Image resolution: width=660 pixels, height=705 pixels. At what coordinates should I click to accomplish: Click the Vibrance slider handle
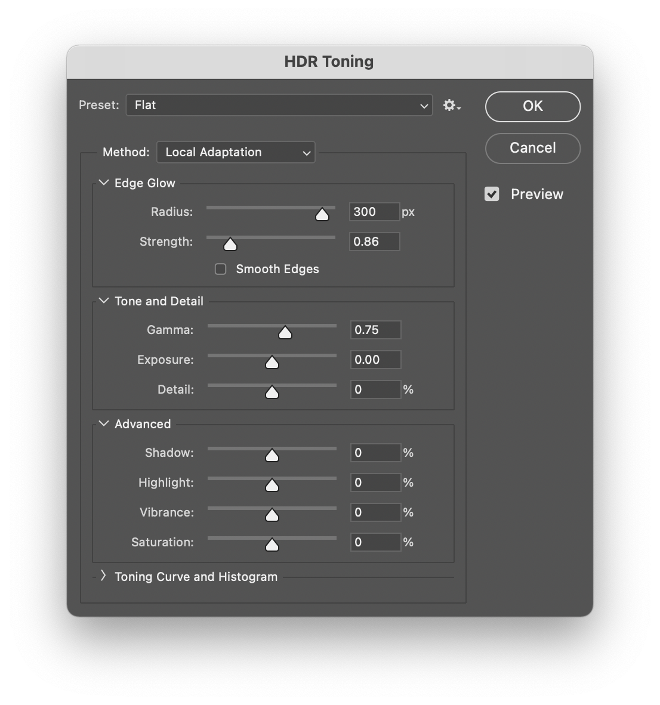(x=272, y=515)
